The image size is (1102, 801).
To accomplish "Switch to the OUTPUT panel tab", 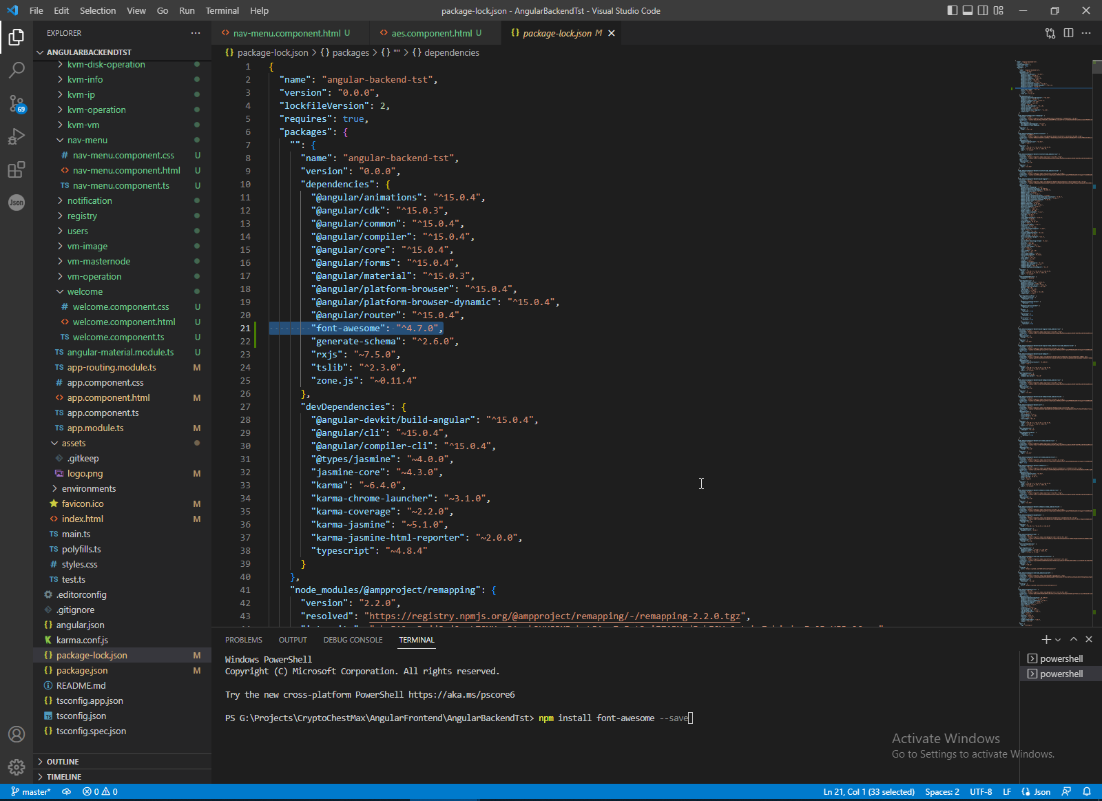I will click(x=293, y=640).
